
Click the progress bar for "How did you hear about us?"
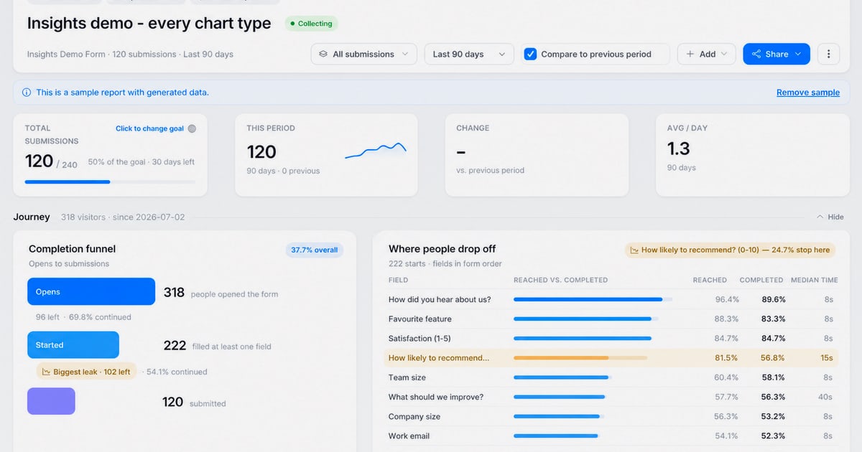[x=593, y=299]
